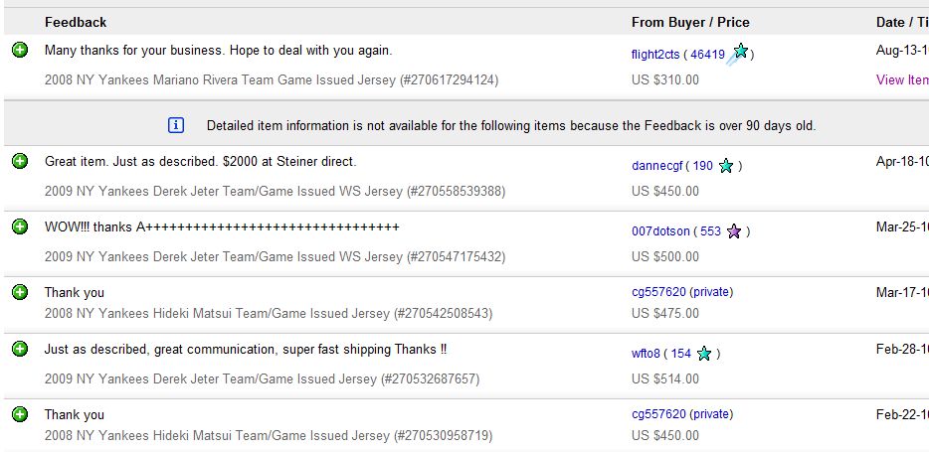Click the Feedback column header
The height and width of the screenshot is (452, 929).
(76, 23)
